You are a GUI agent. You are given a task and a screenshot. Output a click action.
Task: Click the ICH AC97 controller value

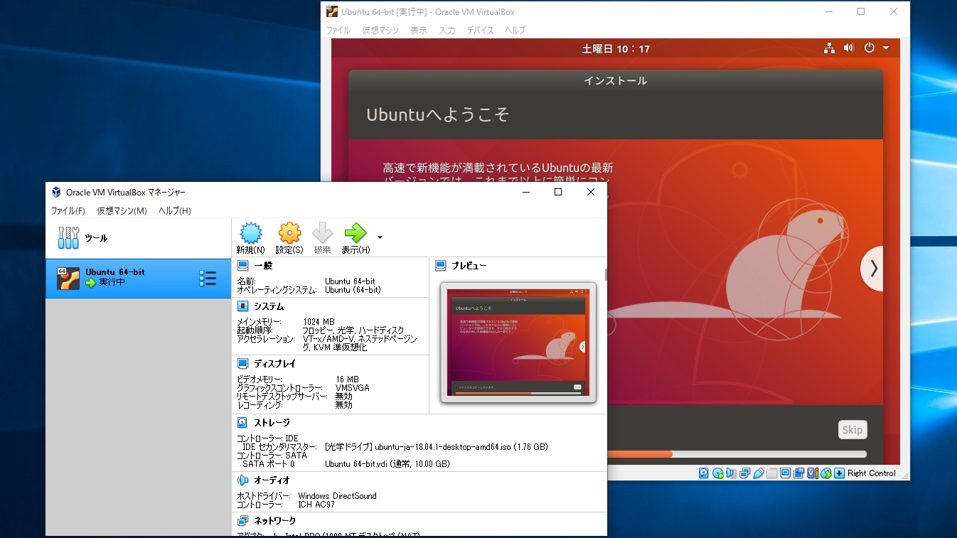(316, 505)
